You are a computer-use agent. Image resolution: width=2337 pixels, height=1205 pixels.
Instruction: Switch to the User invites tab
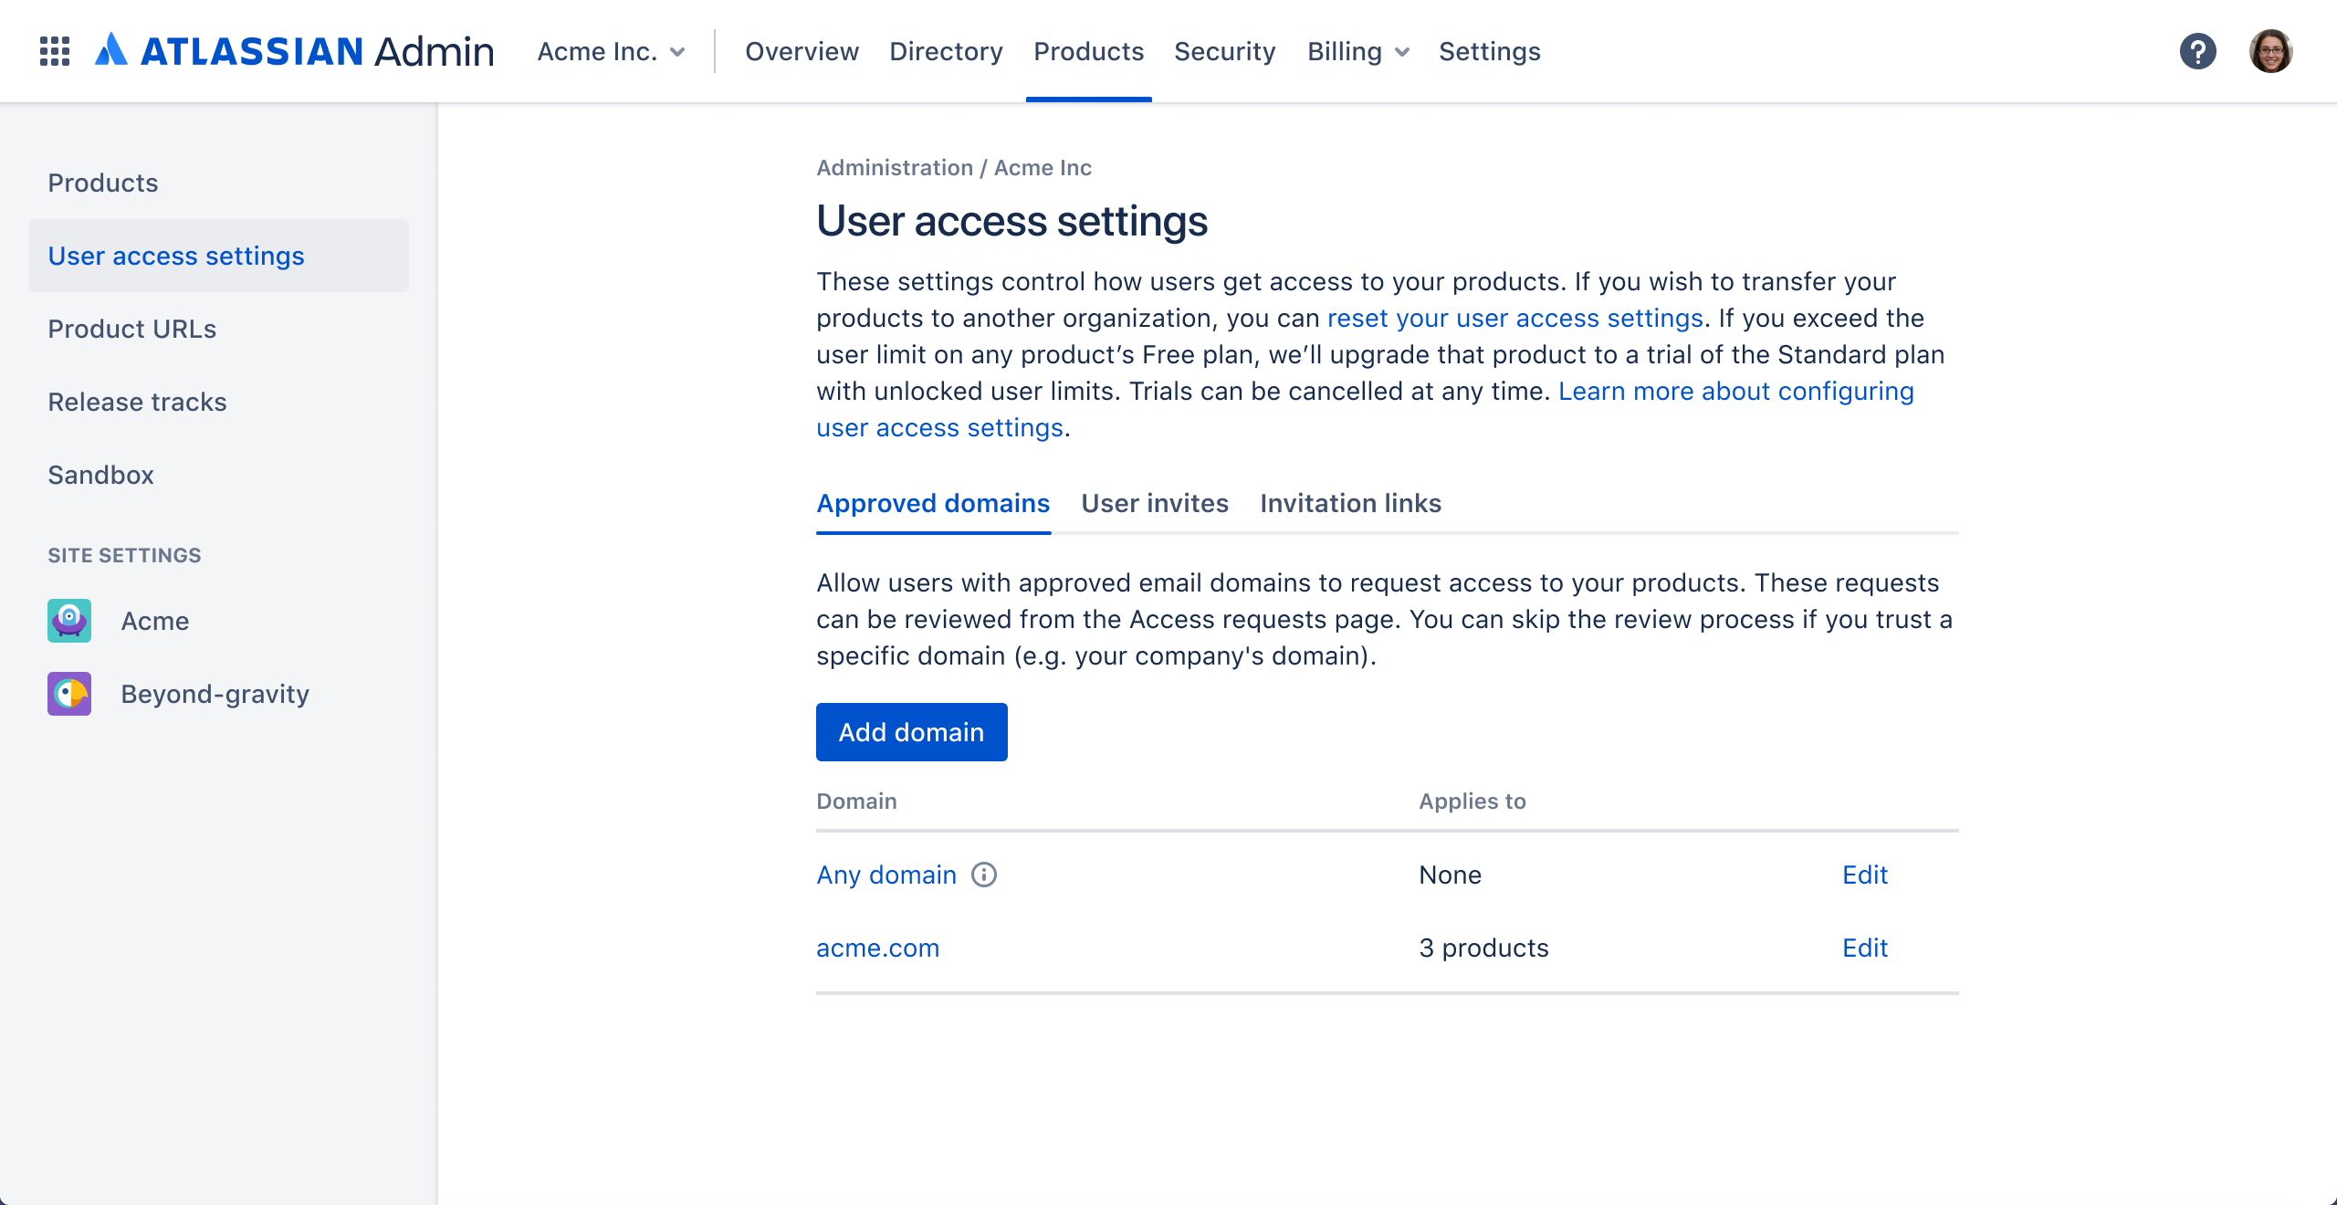pyautogui.click(x=1154, y=503)
